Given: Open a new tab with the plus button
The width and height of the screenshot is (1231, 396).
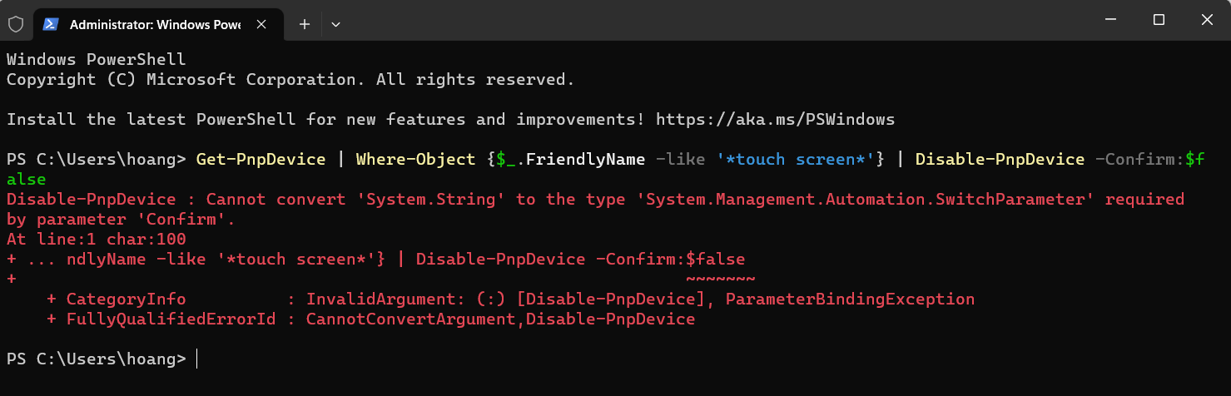Looking at the screenshot, I should pyautogui.click(x=305, y=25).
